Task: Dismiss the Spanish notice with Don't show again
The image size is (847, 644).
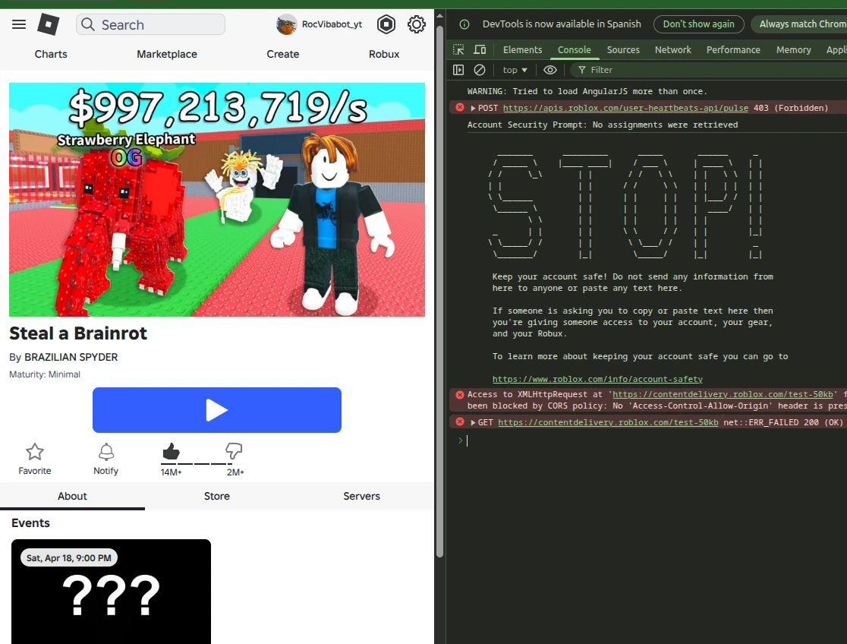Action: pyautogui.click(x=698, y=24)
